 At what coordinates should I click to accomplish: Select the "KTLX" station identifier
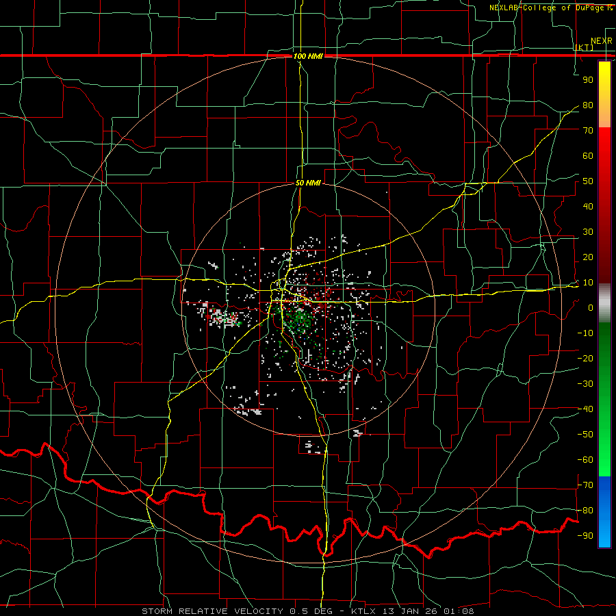[364, 611]
